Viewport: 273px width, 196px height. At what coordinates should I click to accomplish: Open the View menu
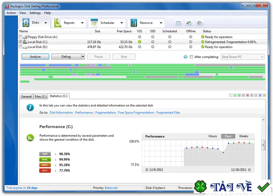pos(23,13)
